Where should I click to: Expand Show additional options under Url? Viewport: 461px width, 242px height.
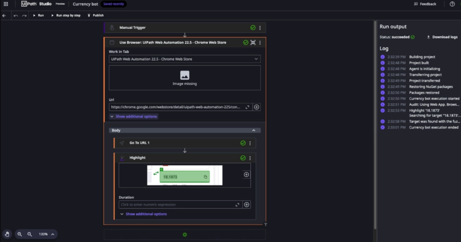(133, 116)
